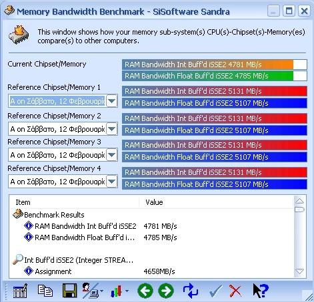Open Reference Chipset/Memory 1 dropdown arrow
This screenshot has height=302, width=314.
click(x=111, y=101)
